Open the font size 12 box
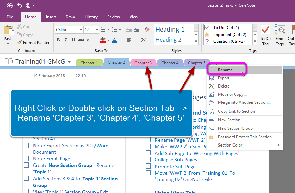The width and height of the screenshot is (295, 193). (x=91, y=30)
